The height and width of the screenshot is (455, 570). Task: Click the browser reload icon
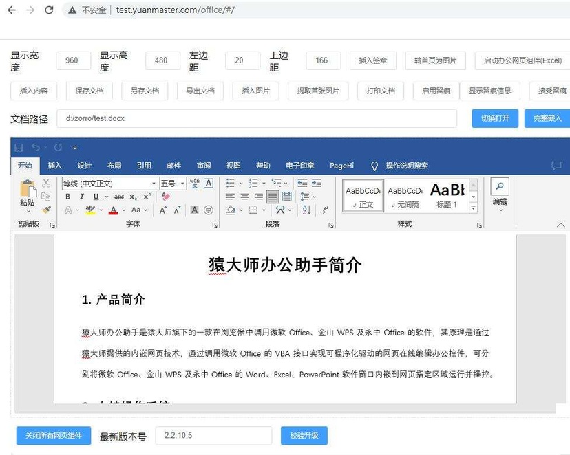(49, 10)
